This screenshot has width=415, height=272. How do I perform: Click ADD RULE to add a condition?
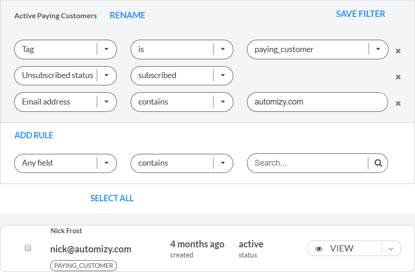coord(33,135)
